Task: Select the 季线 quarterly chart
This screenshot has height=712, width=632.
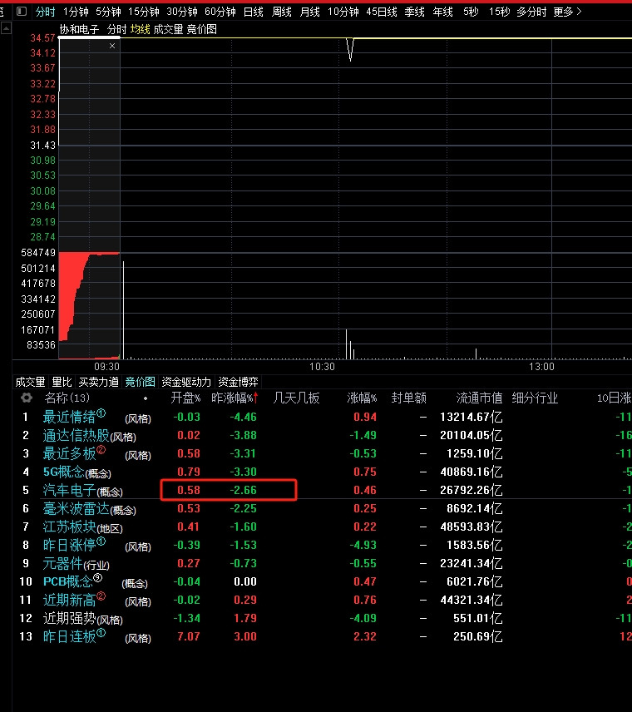Action: (414, 12)
